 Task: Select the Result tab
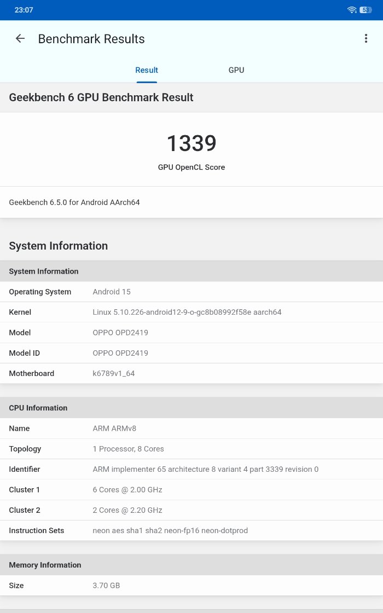coord(147,70)
